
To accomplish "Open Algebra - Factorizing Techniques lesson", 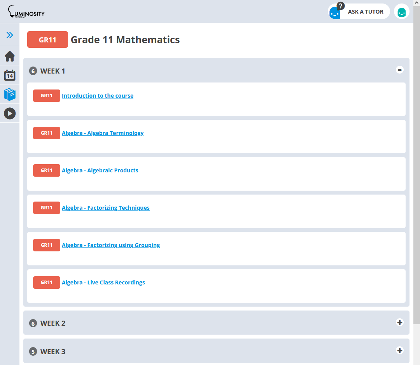I will 105,208.
